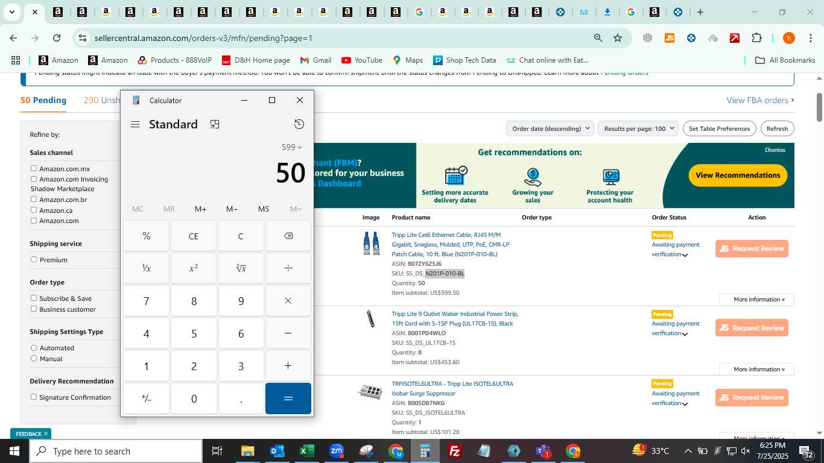Click the CE key in Calculator

194,236
